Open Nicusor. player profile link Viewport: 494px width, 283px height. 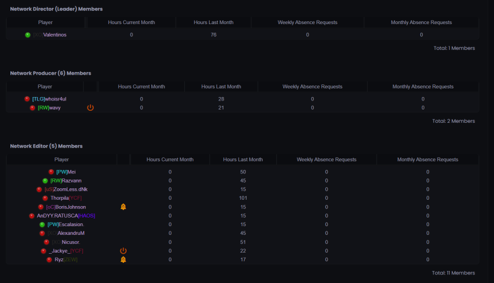click(x=66, y=242)
